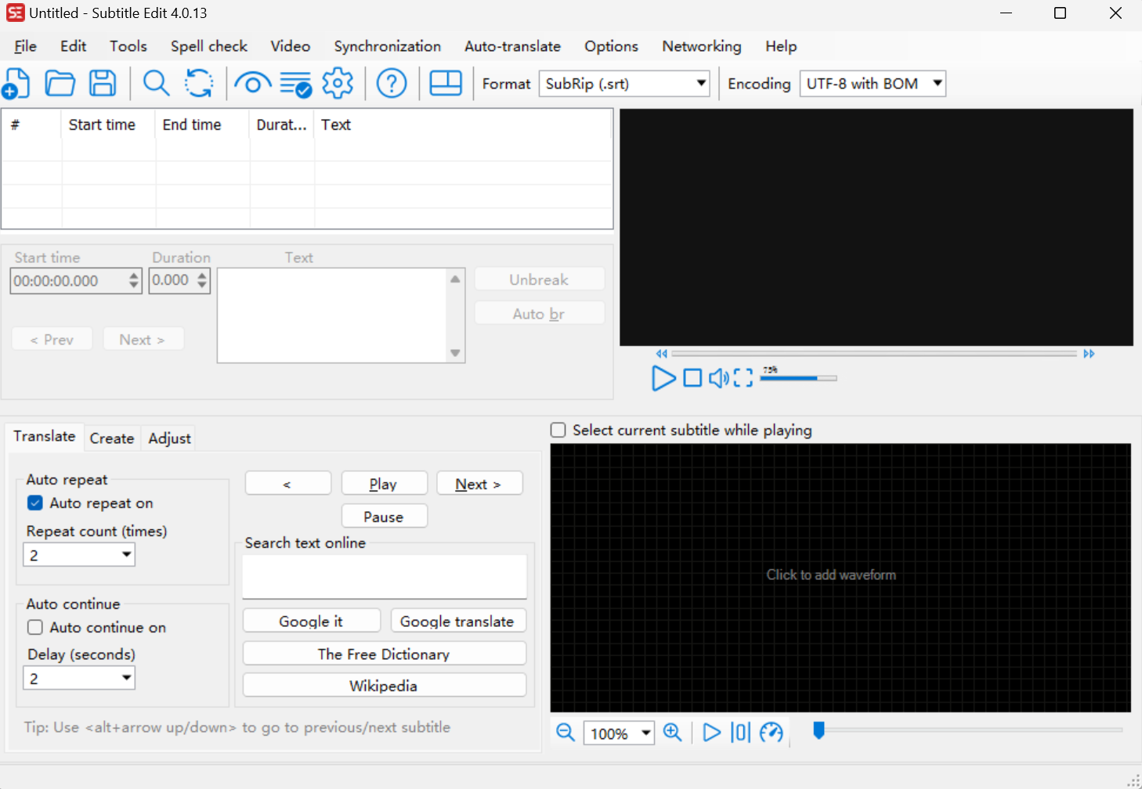Image resolution: width=1142 pixels, height=789 pixels.
Task: Mute the video player audio
Action: [x=718, y=378]
